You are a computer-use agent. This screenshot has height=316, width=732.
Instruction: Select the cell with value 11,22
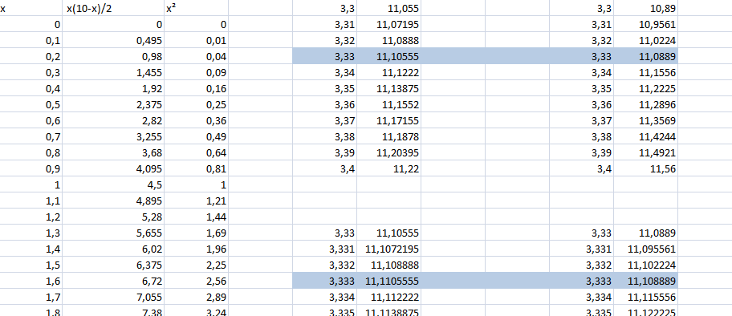tap(388, 169)
